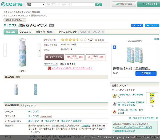Image resolution: width=160 pixels, height=140 pixels.
Task: Open クチコミ 3件 link
Action: tap(51, 64)
